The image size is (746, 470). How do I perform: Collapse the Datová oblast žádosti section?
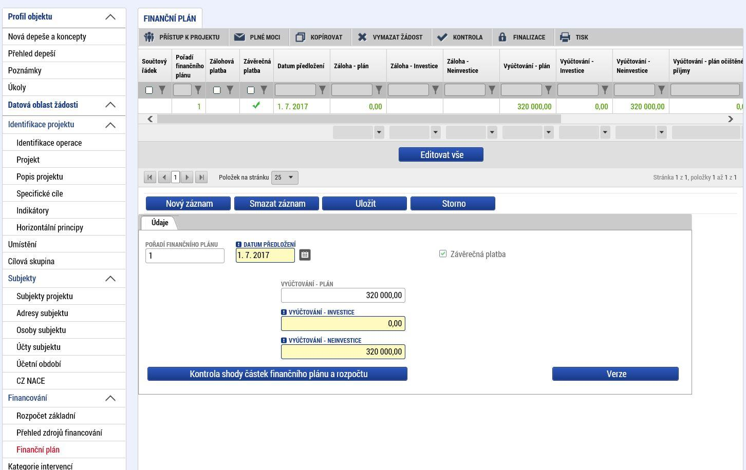pos(110,105)
